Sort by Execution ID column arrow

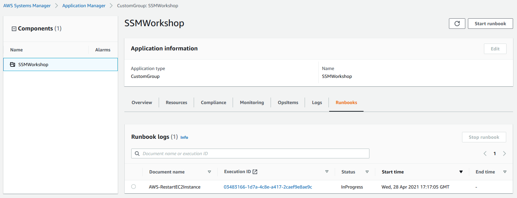[327, 171]
